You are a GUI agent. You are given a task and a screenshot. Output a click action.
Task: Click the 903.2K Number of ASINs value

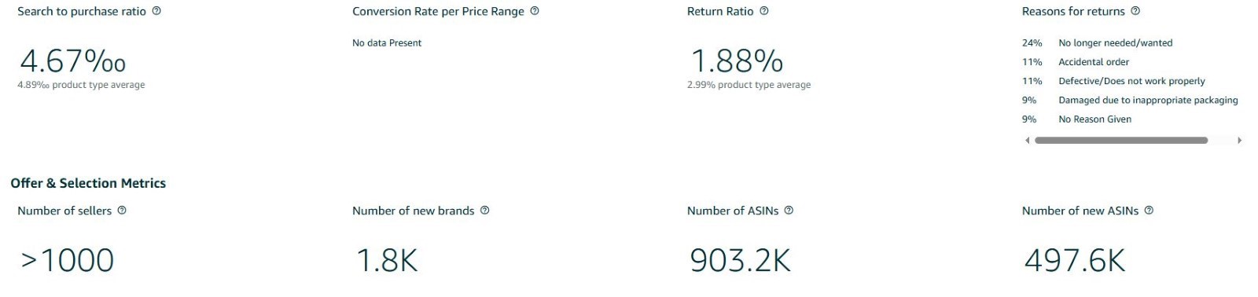740,260
